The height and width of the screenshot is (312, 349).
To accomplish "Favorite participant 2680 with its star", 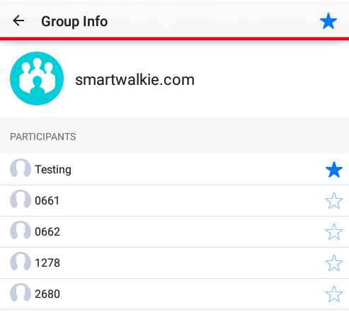I will (x=334, y=294).
